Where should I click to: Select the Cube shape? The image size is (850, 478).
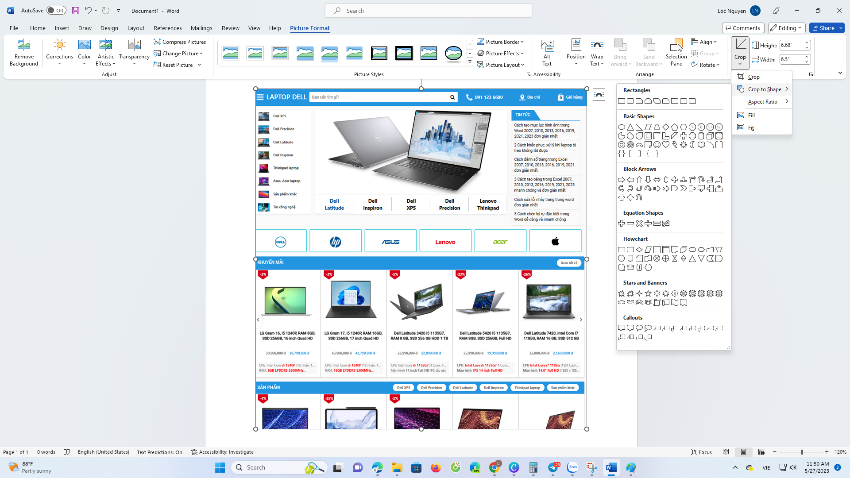(x=710, y=136)
